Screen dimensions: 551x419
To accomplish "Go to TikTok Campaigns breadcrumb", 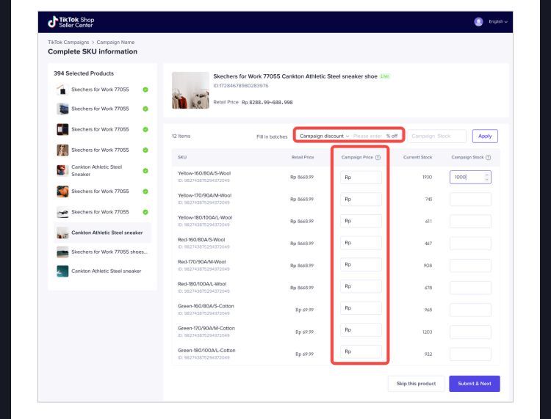I will (x=68, y=42).
